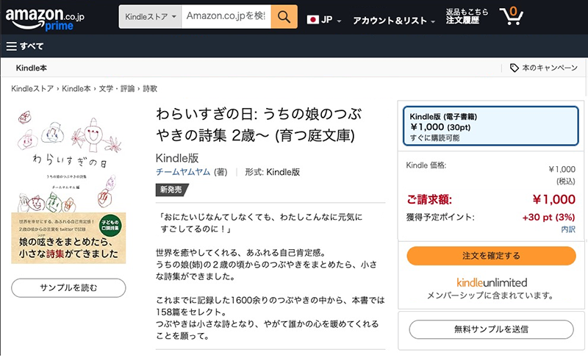Viewport: 588px width, 358px height.
Task: Go to 文学・評論 in the breadcrumb
Action: pos(117,88)
